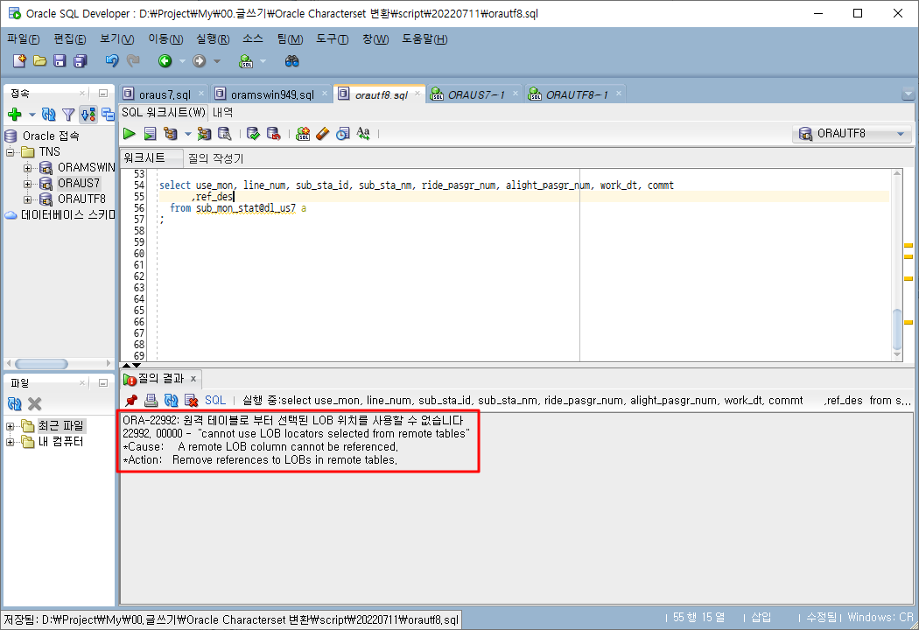
Task: Click the tile windows icon in connections panel
Action: click(108, 115)
